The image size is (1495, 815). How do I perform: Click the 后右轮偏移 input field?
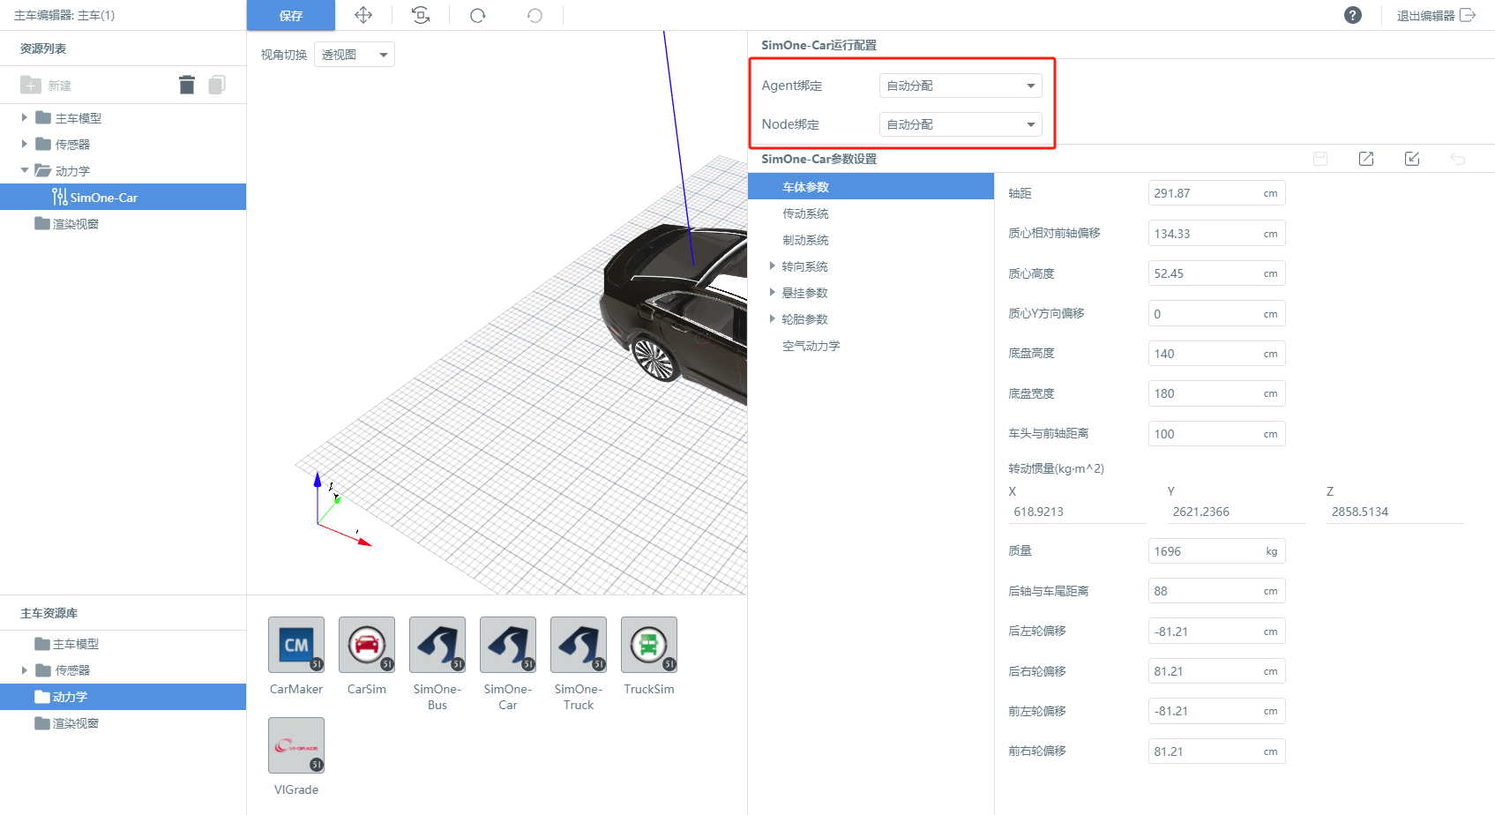(x=1216, y=671)
